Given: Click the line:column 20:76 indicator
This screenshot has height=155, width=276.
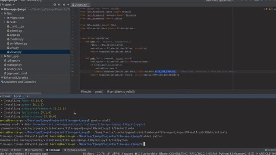Looking at the screenshot, I should coord(100,154).
